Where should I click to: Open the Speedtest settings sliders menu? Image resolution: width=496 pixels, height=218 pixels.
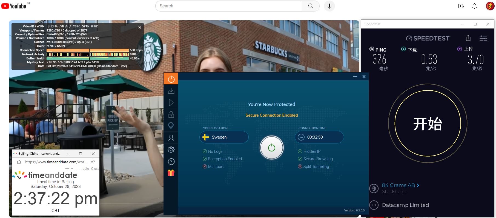pos(483,38)
